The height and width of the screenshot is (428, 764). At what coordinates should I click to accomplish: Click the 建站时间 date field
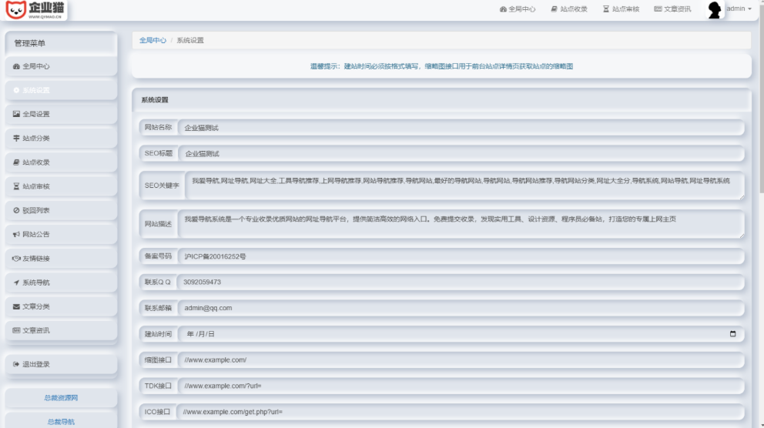click(461, 333)
